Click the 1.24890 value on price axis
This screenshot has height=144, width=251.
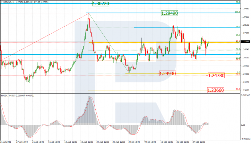click(246, 74)
